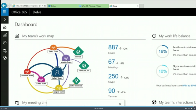
Task: Expand the left navigation with the chevron
Action: [5, 20]
